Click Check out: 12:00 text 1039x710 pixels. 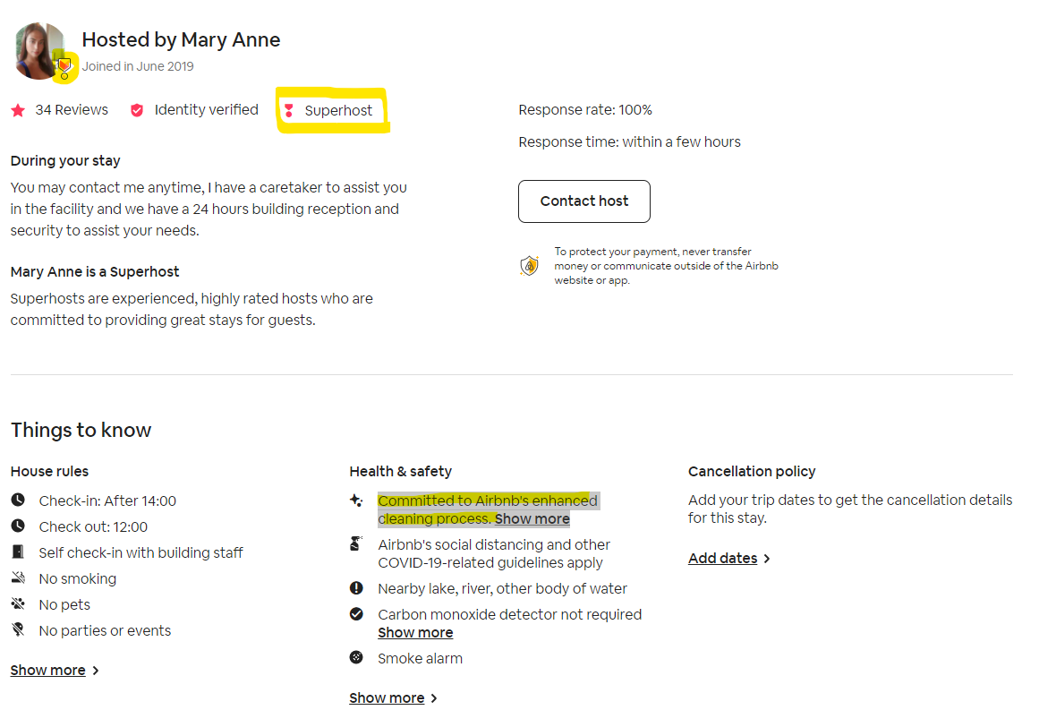[x=93, y=526]
